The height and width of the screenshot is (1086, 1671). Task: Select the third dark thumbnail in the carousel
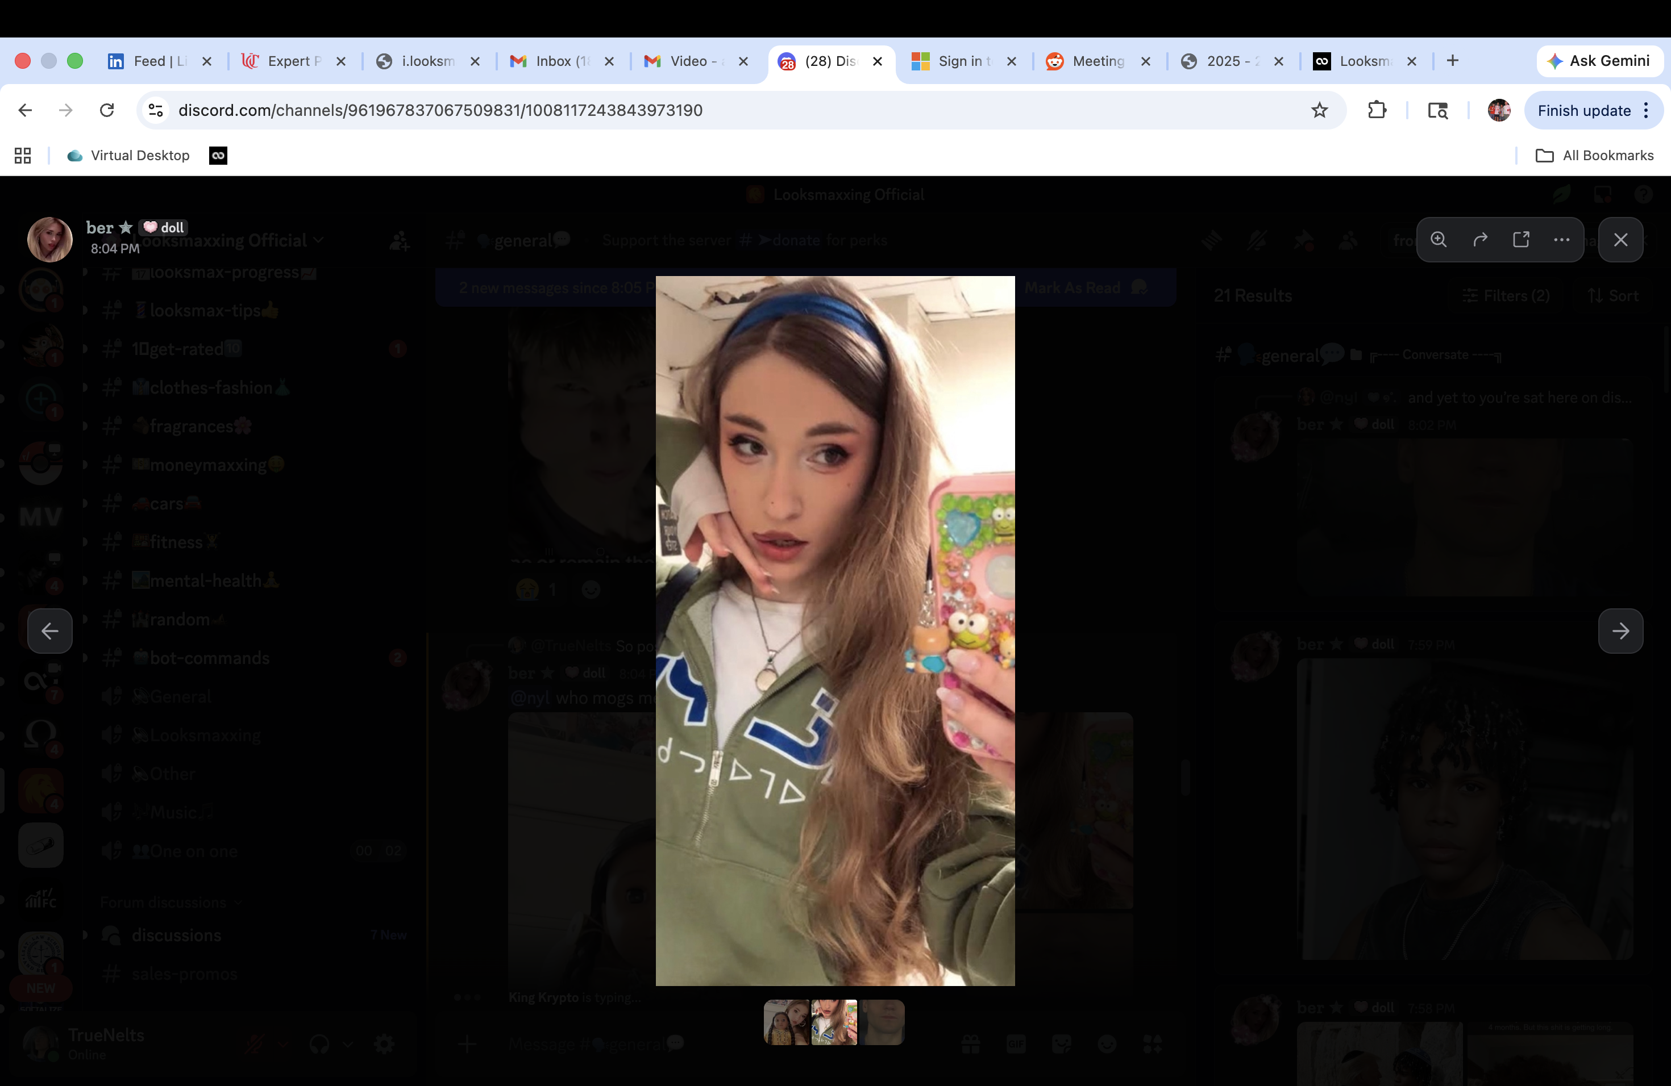pyautogui.click(x=882, y=1022)
